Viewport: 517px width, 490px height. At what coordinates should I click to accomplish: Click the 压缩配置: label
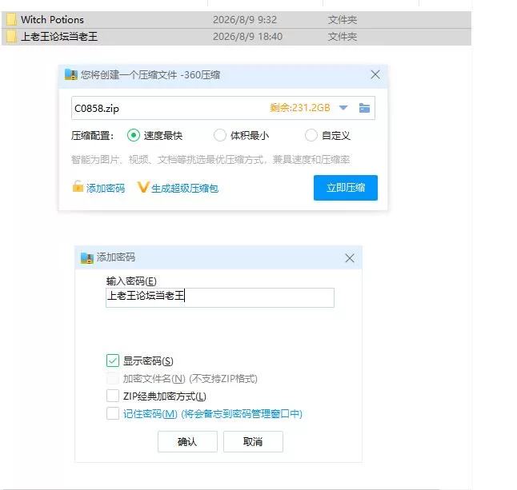pyautogui.click(x=92, y=135)
